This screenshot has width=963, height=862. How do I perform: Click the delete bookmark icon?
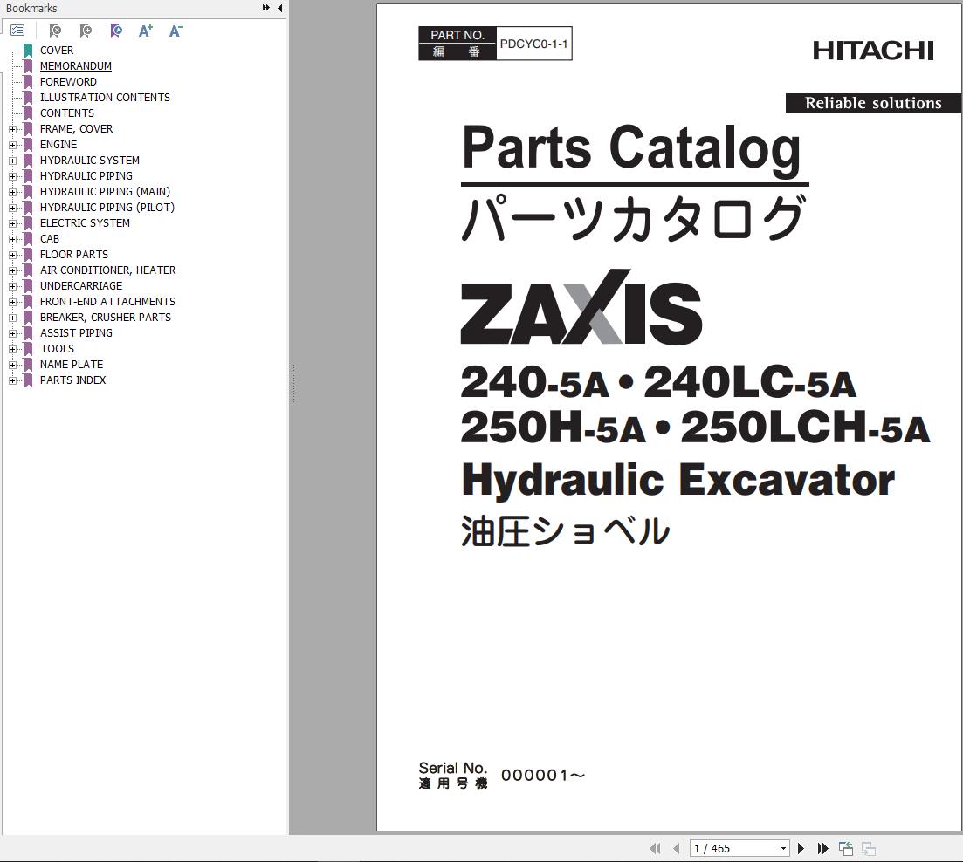pyautogui.click(x=55, y=30)
